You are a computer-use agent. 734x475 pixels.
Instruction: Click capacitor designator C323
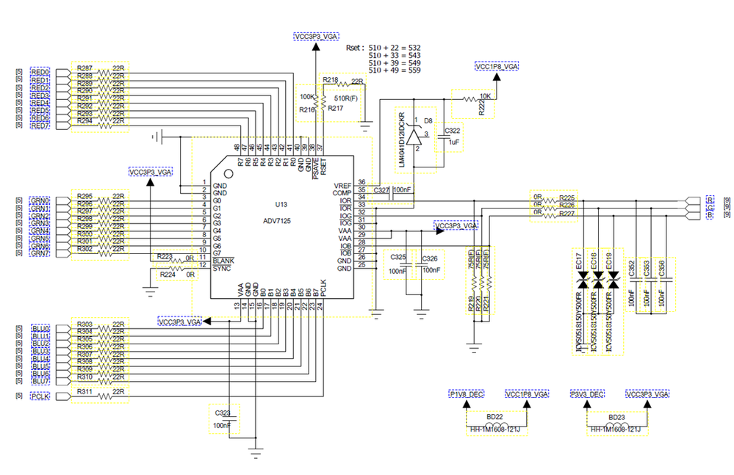223,413
